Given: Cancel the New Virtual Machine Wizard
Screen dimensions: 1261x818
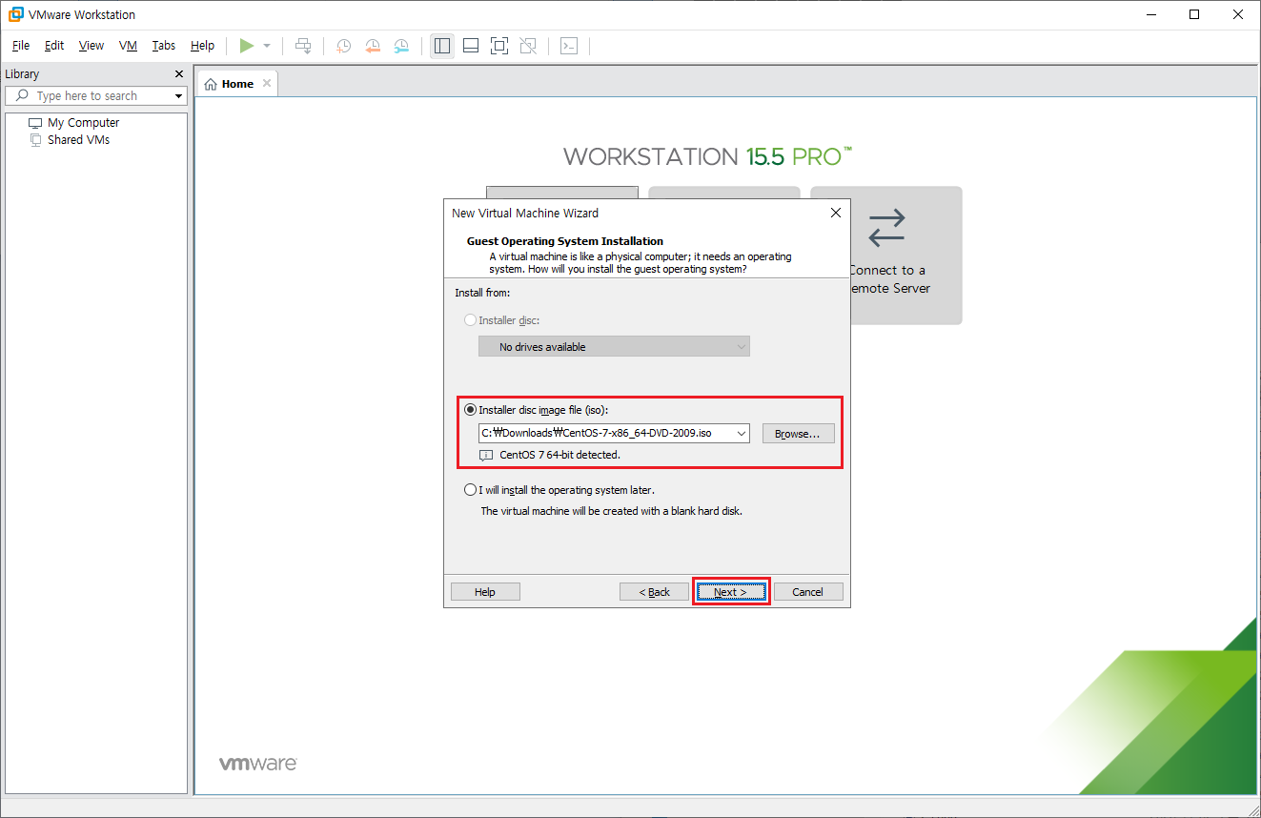Looking at the screenshot, I should coord(807,592).
